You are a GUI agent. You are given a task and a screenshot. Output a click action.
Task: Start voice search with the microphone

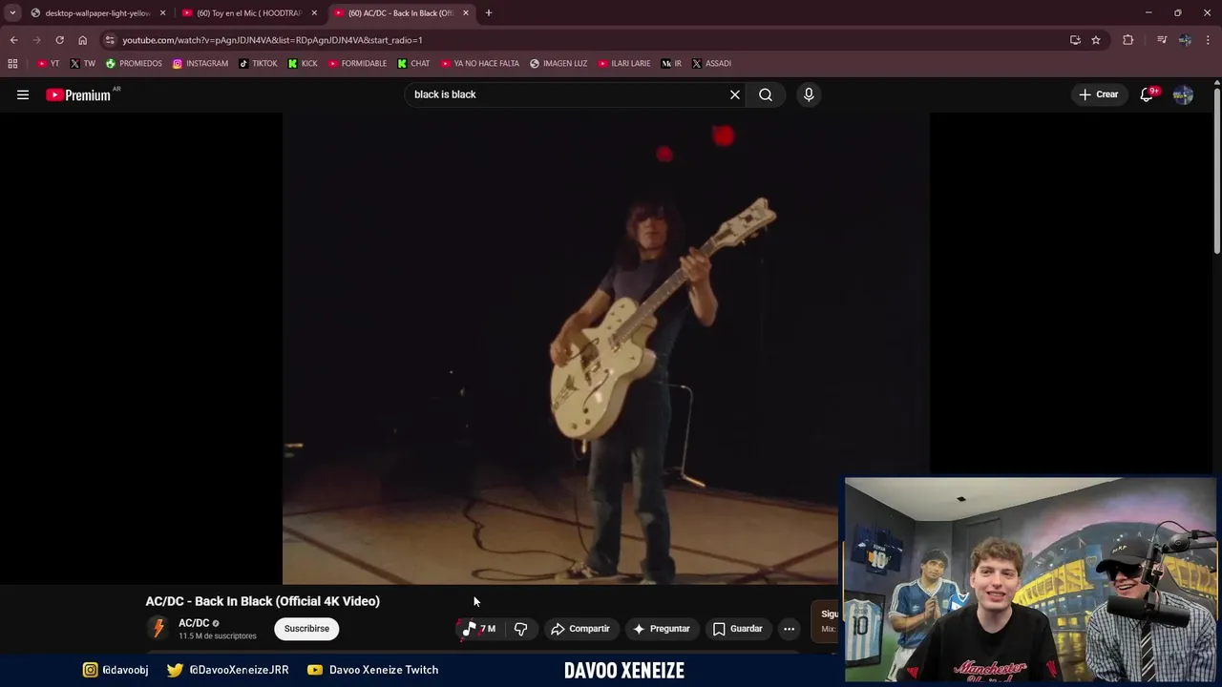tap(809, 94)
